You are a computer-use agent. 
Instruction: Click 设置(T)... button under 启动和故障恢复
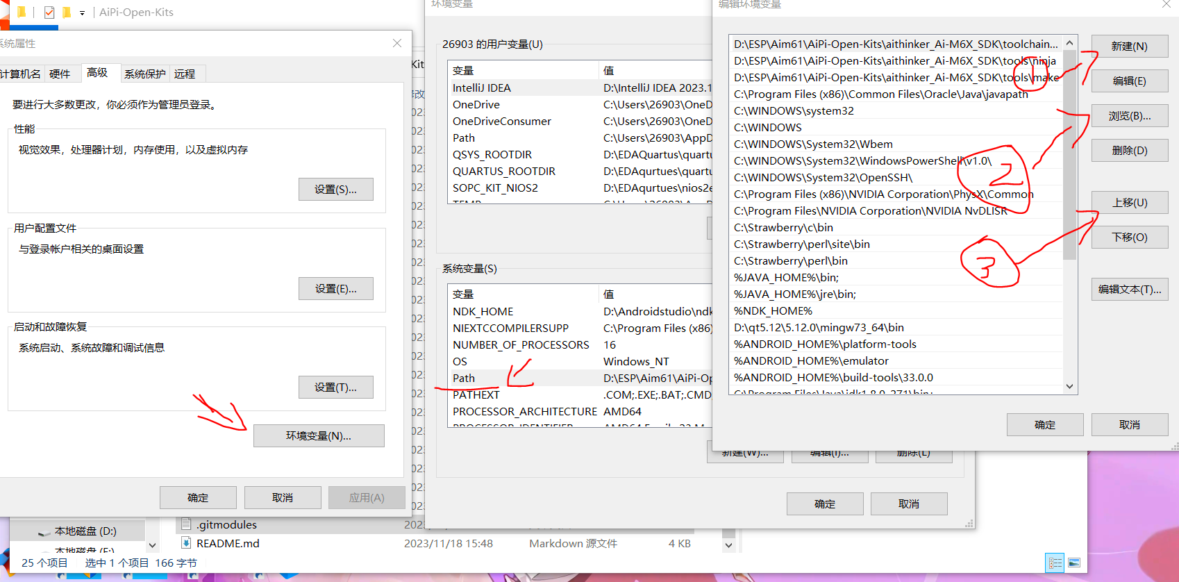pos(336,388)
